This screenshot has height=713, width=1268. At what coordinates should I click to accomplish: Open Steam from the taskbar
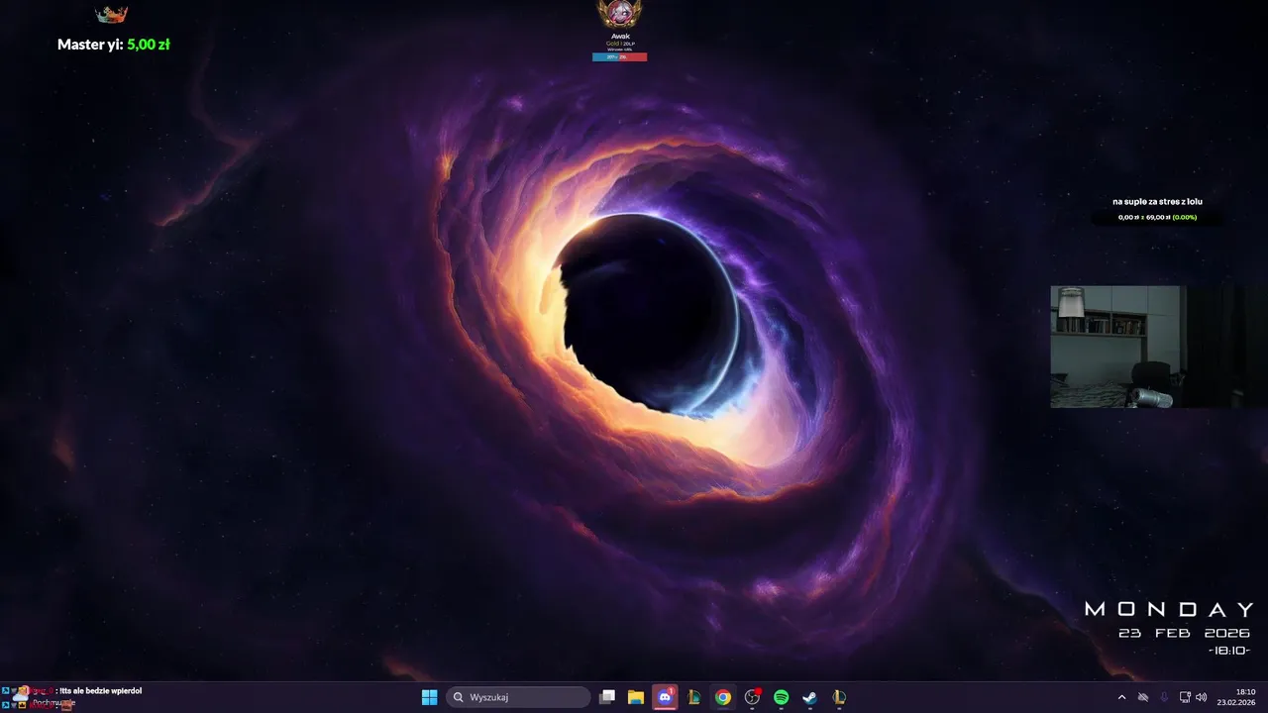(809, 697)
